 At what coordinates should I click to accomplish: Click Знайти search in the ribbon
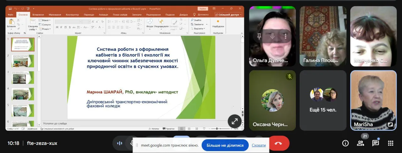196,20
